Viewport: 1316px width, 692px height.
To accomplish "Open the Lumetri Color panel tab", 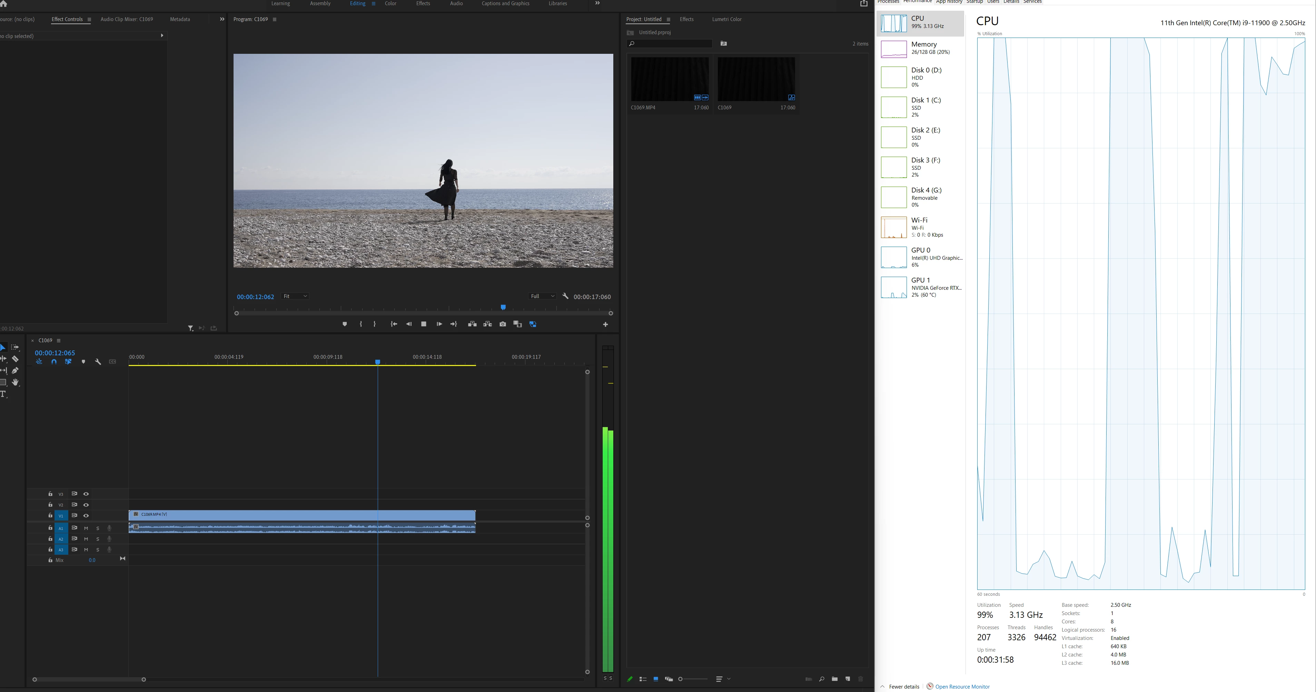I will click(726, 19).
